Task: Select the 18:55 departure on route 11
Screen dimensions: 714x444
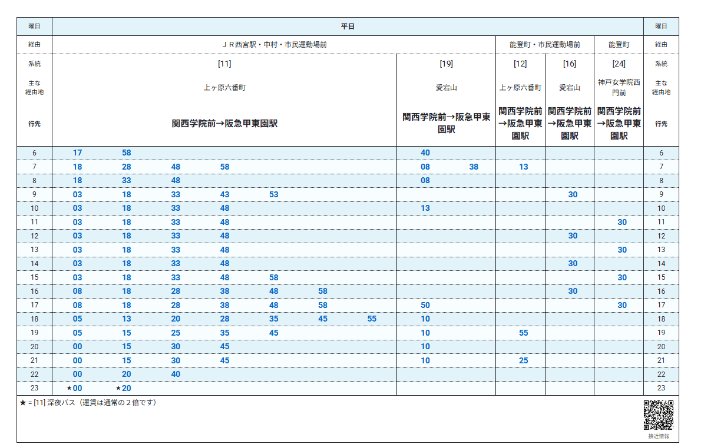Action: [372, 319]
